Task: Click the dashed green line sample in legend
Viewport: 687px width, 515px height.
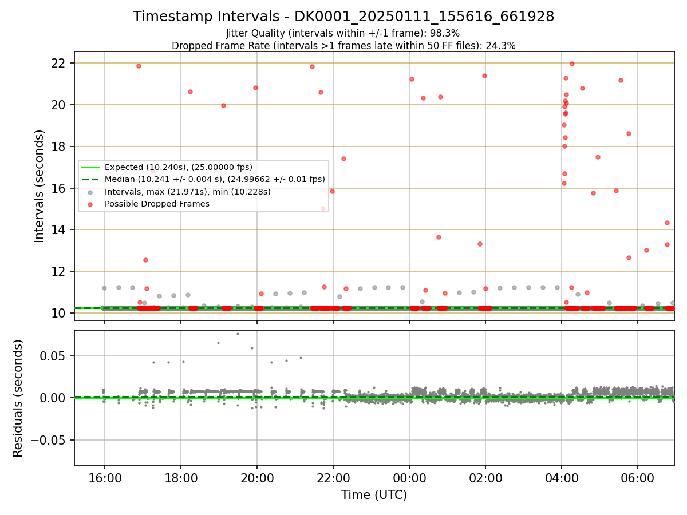Action: (x=91, y=179)
